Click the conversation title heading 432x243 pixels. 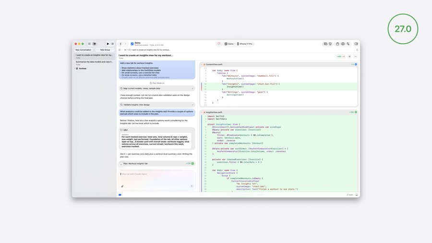[x=146, y=55]
